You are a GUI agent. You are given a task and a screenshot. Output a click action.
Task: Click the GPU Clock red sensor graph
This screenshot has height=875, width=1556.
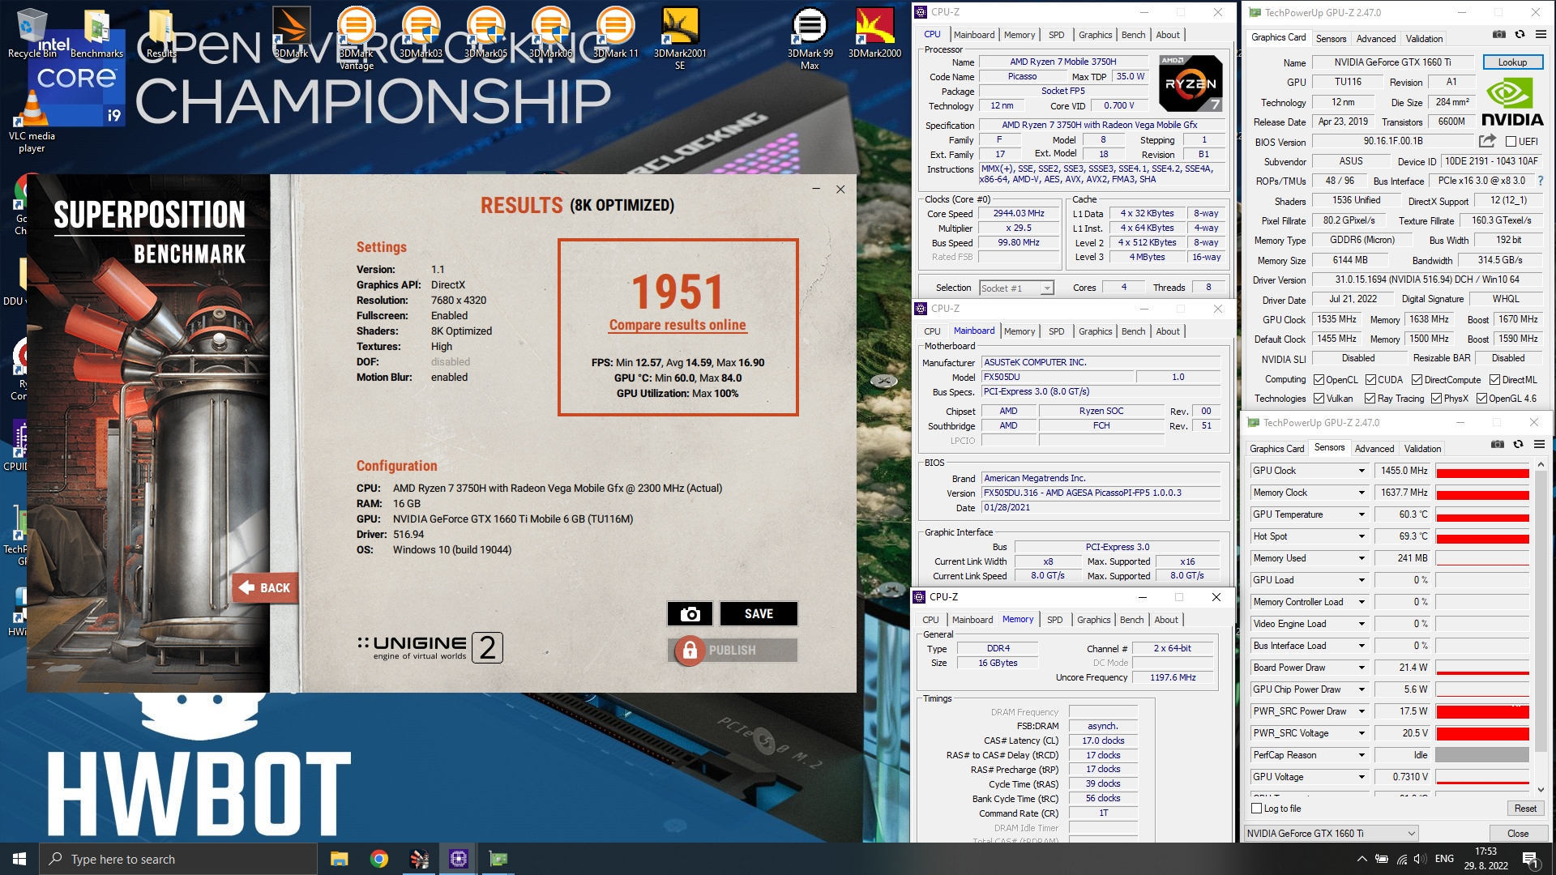point(1482,471)
